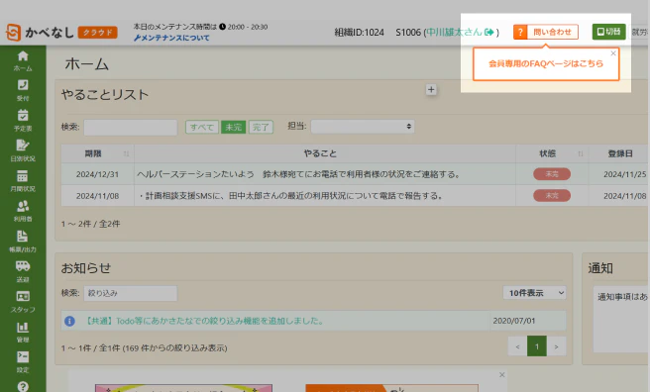Open 日別状況 in the sidebar
The image size is (650, 392).
click(x=23, y=150)
